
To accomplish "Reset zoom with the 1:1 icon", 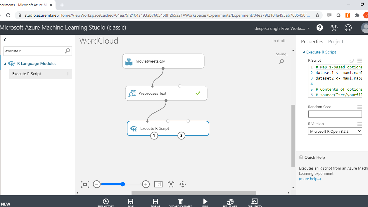I will point(158,184).
